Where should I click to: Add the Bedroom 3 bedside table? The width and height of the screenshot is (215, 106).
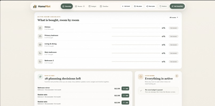[x=125, y=103]
